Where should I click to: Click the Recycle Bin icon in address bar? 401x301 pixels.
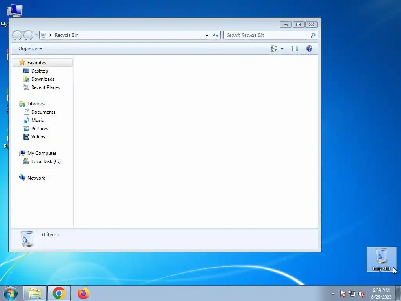click(43, 35)
